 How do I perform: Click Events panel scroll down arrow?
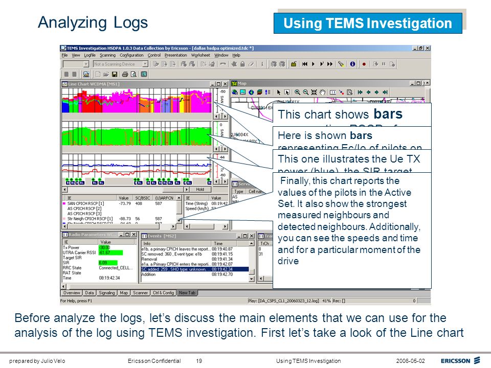(x=252, y=279)
